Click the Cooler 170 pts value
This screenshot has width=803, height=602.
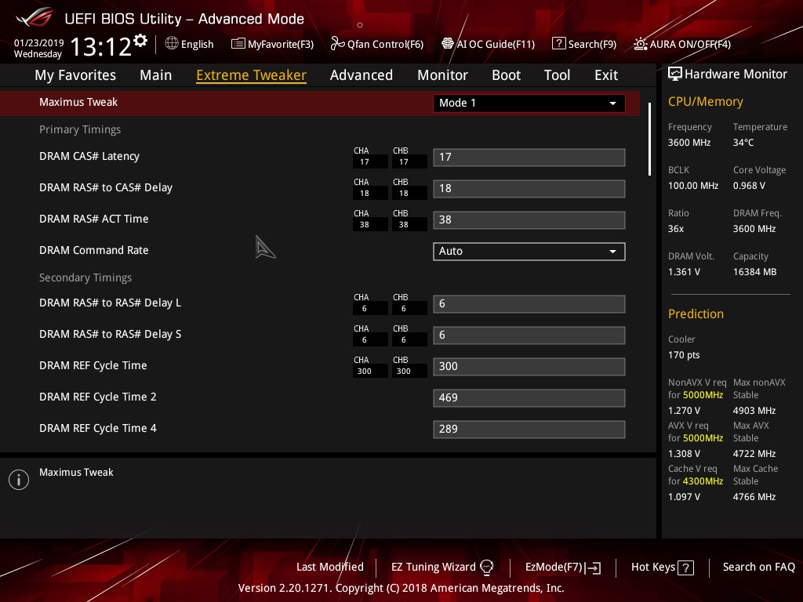(684, 355)
